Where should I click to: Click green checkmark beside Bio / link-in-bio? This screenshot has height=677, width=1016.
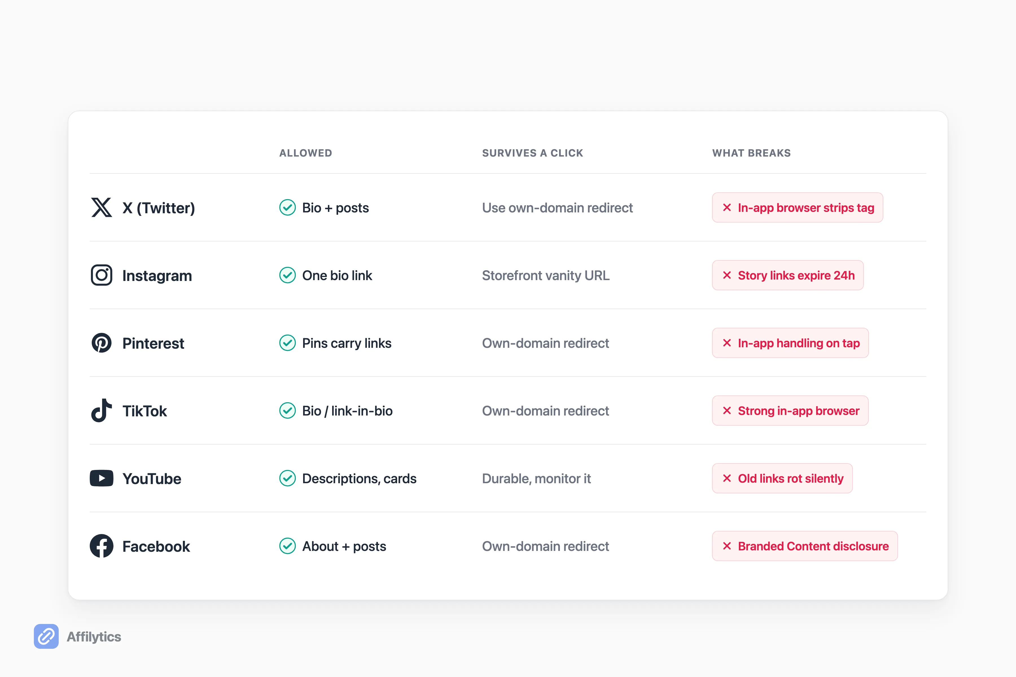(287, 411)
